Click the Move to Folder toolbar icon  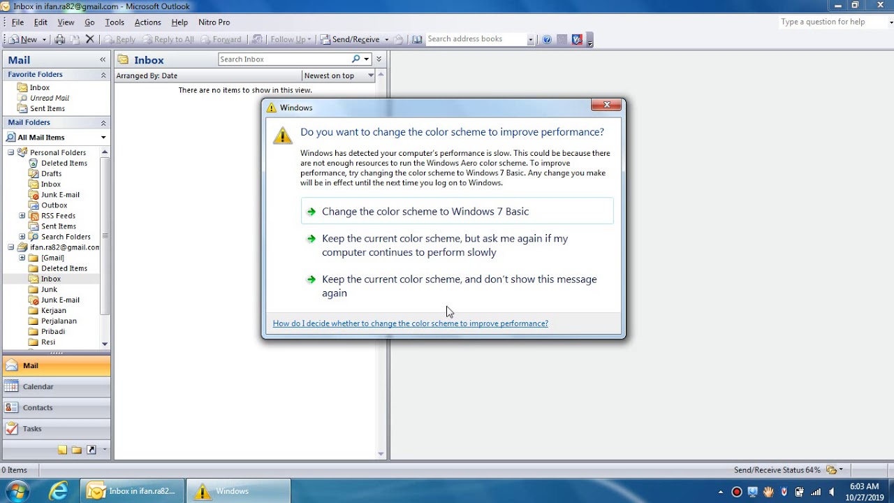tap(75, 40)
